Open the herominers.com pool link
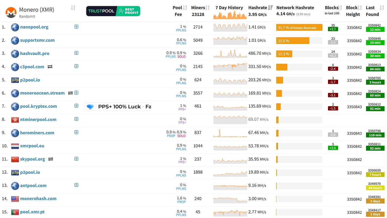 [37, 133]
